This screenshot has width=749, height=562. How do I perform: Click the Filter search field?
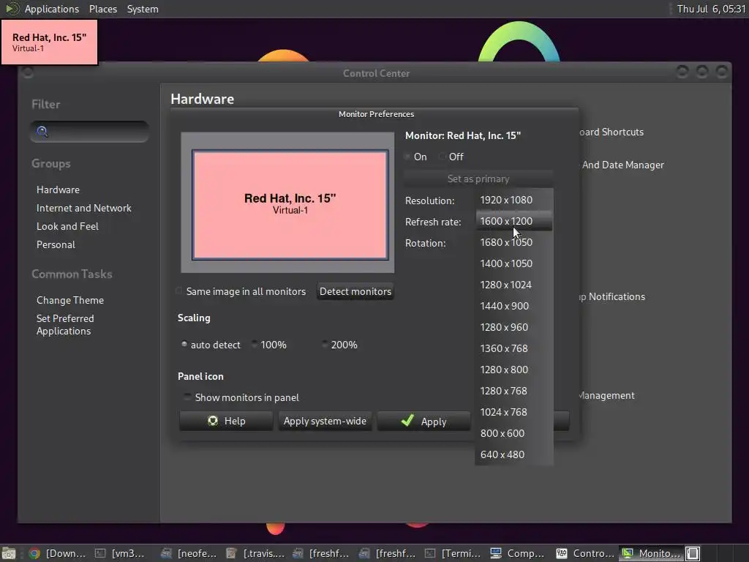tap(90, 132)
